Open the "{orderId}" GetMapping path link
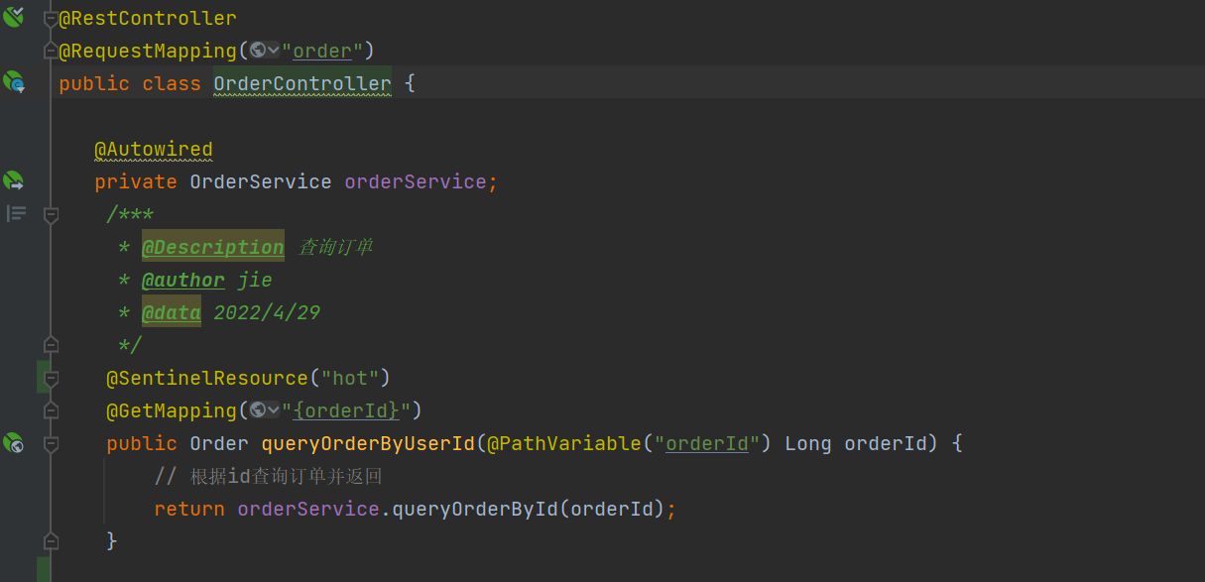The width and height of the screenshot is (1205, 582). 346,410
